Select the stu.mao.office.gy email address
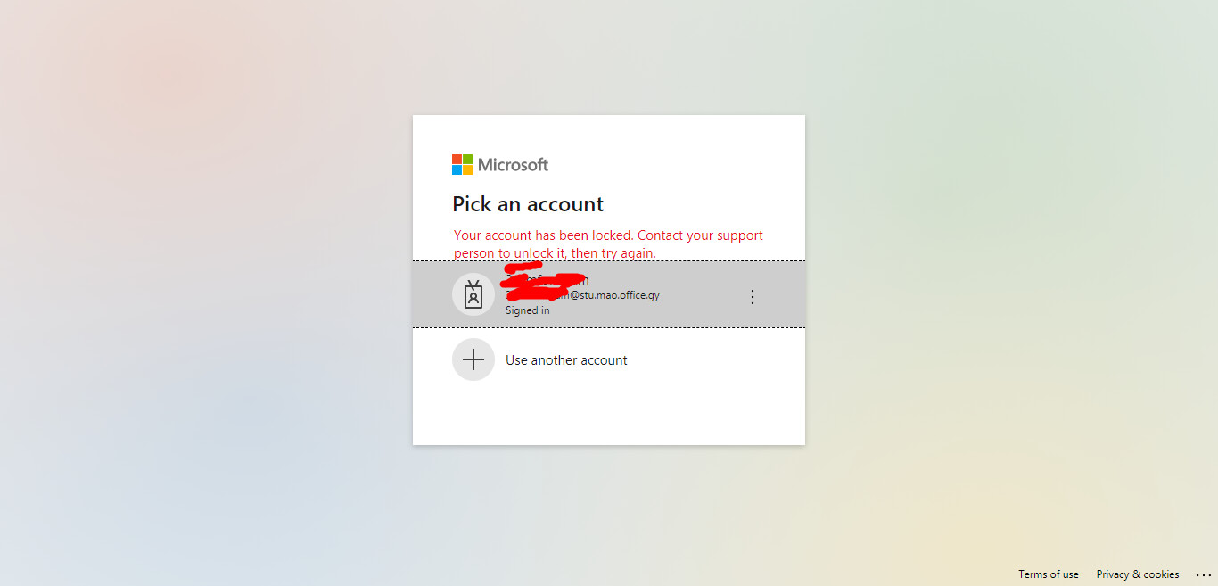This screenshot has width=1218, height=586. 615,295
